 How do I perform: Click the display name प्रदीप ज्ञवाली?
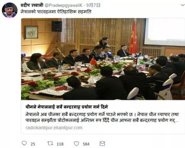coord(32,5)
